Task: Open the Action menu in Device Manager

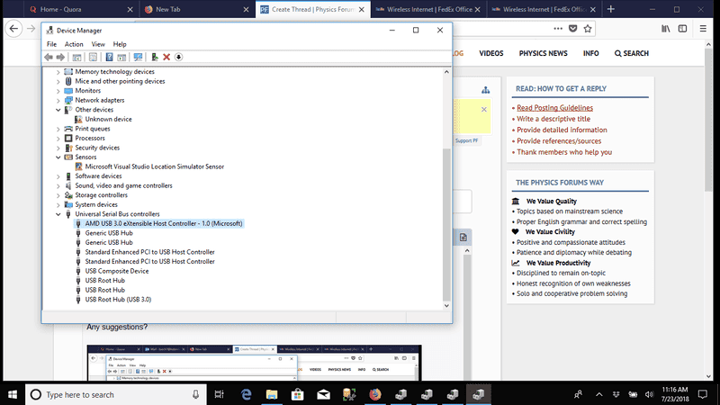Action: click(74, 44)
